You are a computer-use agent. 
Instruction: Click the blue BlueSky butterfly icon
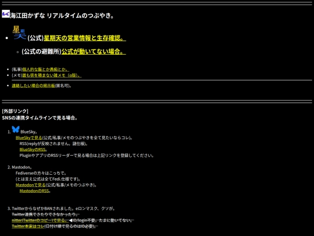pyautogui.click(x=16, y=129)
